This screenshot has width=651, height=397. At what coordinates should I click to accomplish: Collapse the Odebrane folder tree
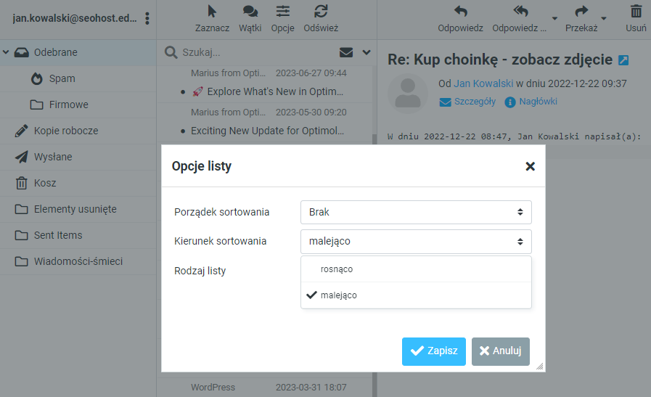pyautogui.click(x=7, y=52)
